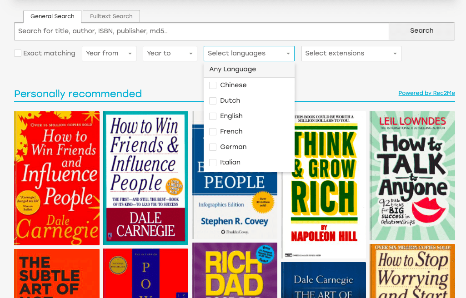This screenshot has height=298, width=466.
Task: Choose Any Language option
Action: 233,70
